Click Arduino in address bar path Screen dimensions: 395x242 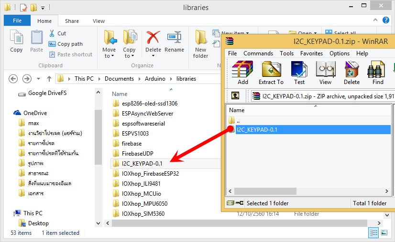[155, 79]
